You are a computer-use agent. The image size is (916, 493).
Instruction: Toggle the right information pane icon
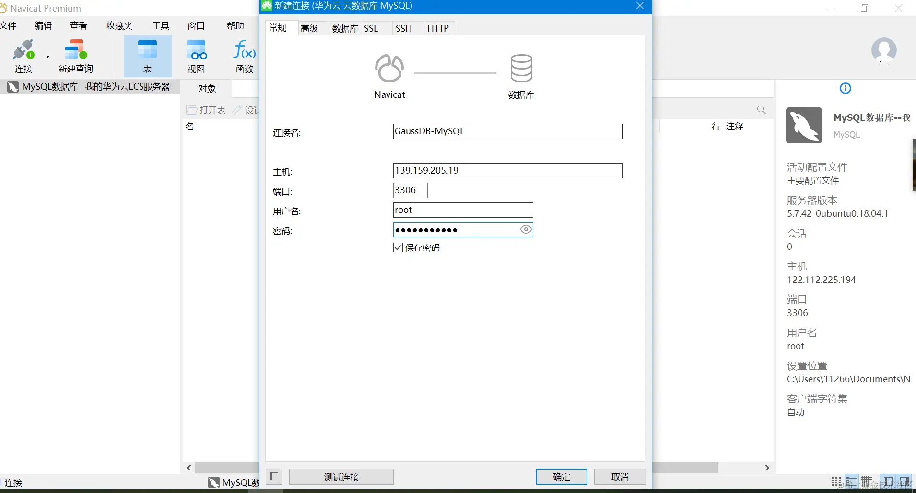(x=904, y=482)
